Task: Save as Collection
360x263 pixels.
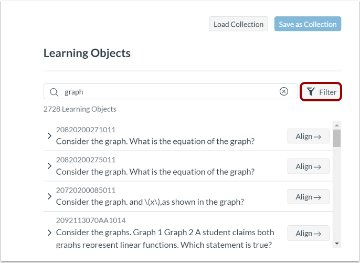Action: (x=308, y=24)
